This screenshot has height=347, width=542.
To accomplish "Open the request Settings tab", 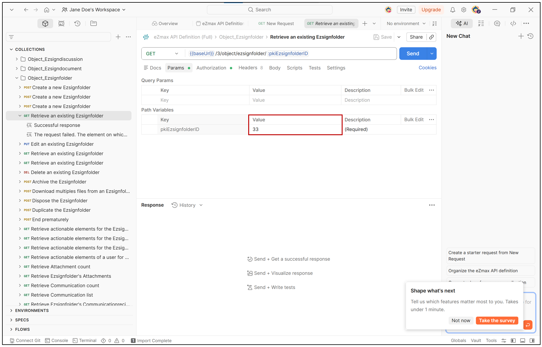I will pyautogui.click(x=336, y=68).
